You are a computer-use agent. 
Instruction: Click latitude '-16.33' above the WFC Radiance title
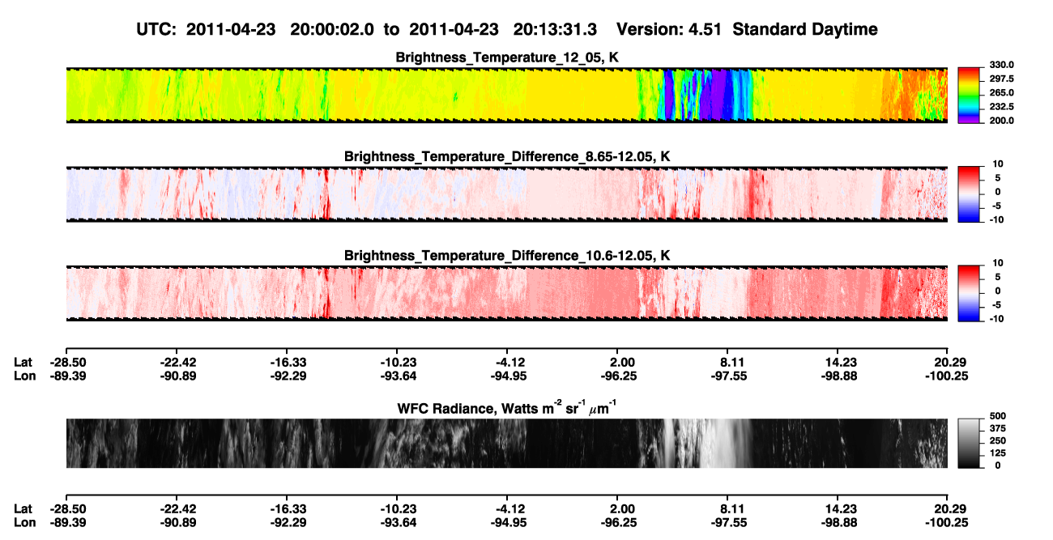coord(287,363)
